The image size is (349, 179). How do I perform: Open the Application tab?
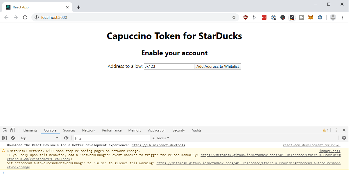point(157,130)
